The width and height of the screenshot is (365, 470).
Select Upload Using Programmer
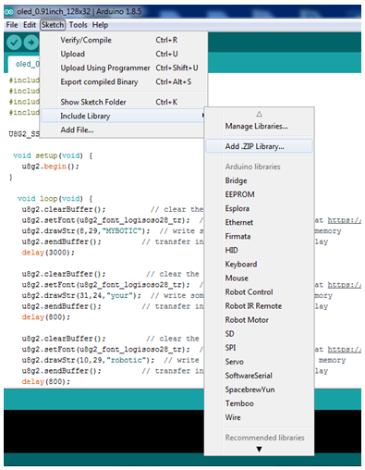click(123, 68)
